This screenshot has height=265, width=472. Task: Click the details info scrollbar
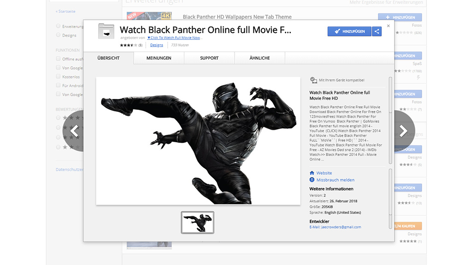coord(390,198)
